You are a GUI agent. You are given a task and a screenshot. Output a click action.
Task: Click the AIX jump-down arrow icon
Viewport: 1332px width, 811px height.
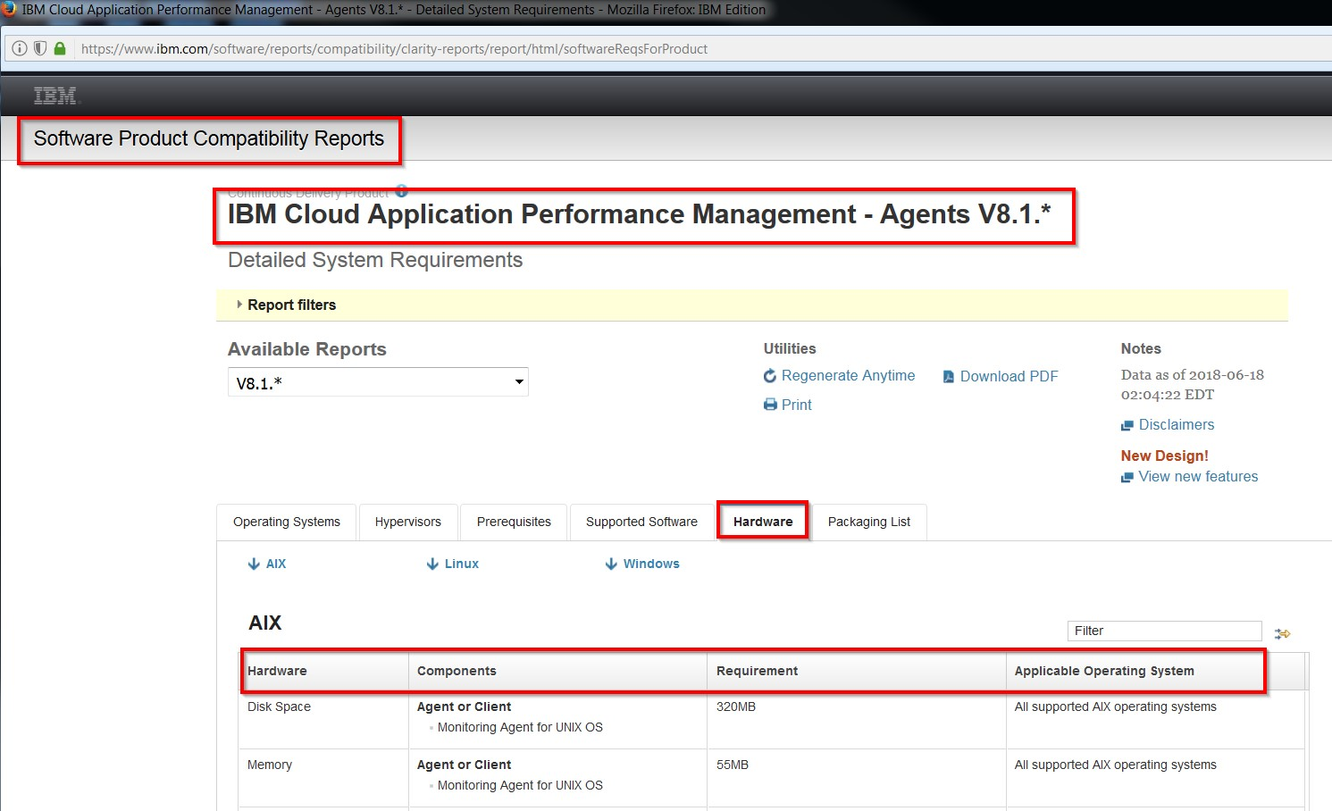pos(254,564)
